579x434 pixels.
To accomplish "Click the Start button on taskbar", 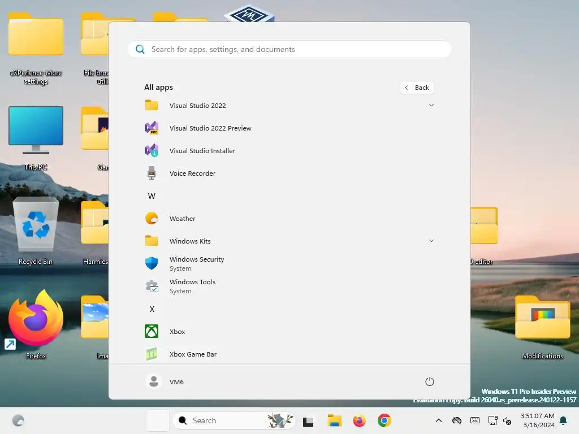I will tap(158, 420).
